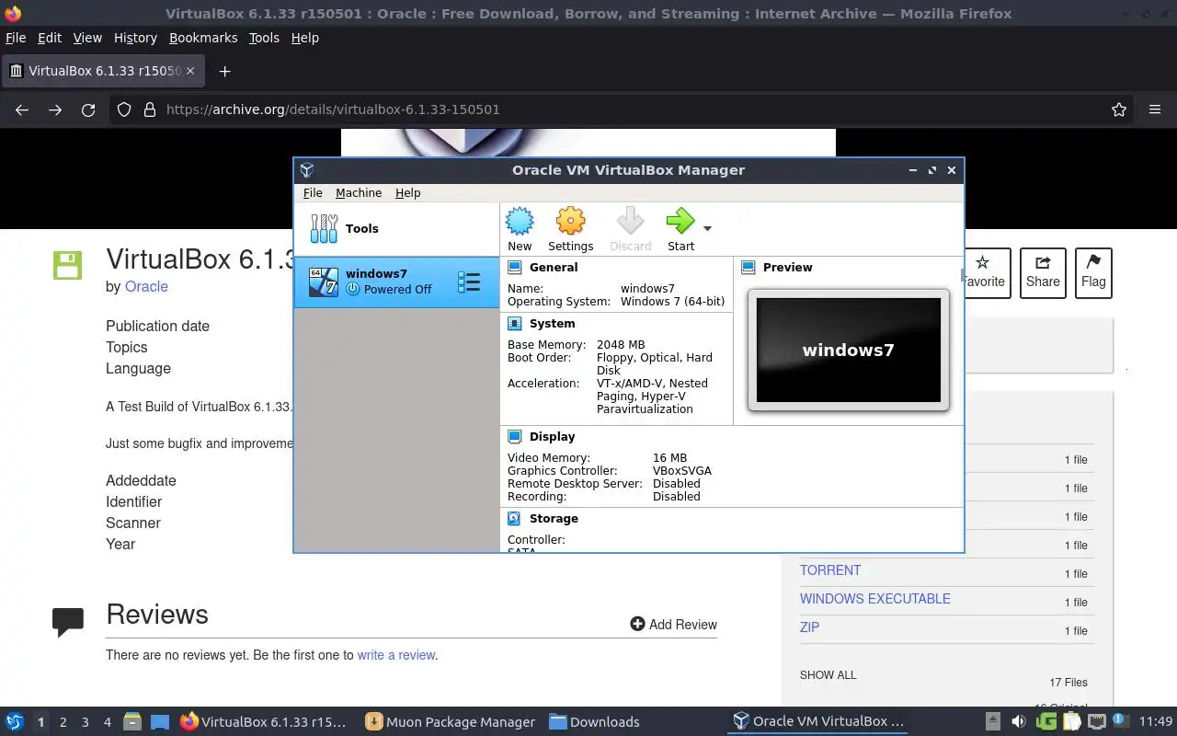This screenshot has height=736, width=1177.
Task: Click the Preview section header icon
Action: point(748,268)
